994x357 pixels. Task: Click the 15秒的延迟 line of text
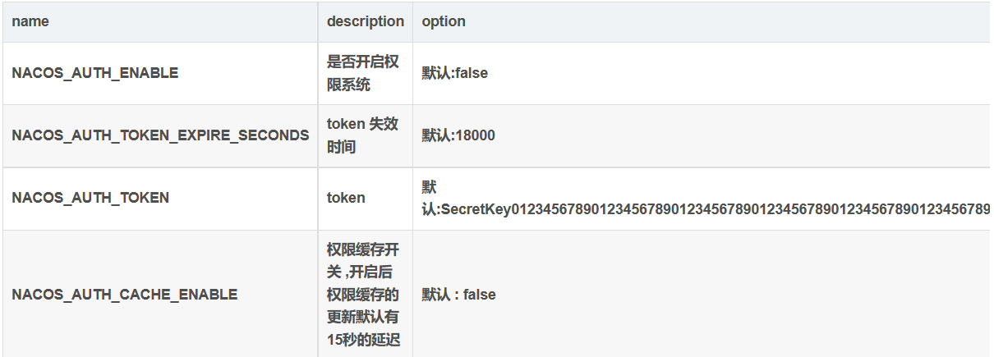362,339
